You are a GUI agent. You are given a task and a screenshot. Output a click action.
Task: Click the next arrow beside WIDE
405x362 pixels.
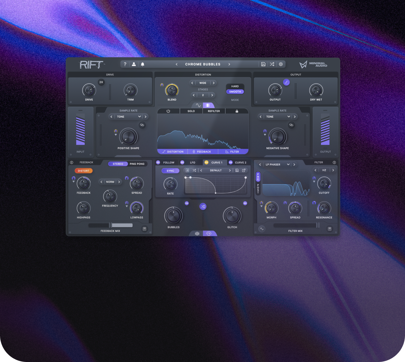tap(214, 83)
